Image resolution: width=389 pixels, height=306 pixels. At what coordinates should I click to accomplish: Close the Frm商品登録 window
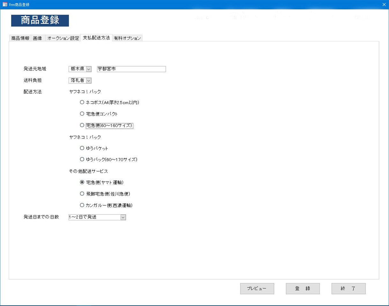coord(384,4)
